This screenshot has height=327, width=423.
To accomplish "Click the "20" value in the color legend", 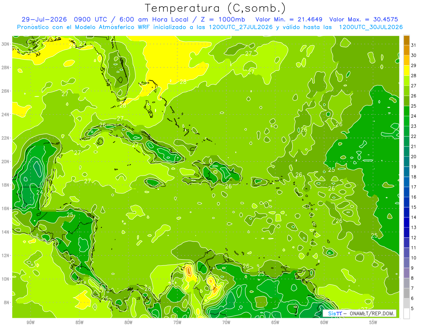I will coord(414,157).
